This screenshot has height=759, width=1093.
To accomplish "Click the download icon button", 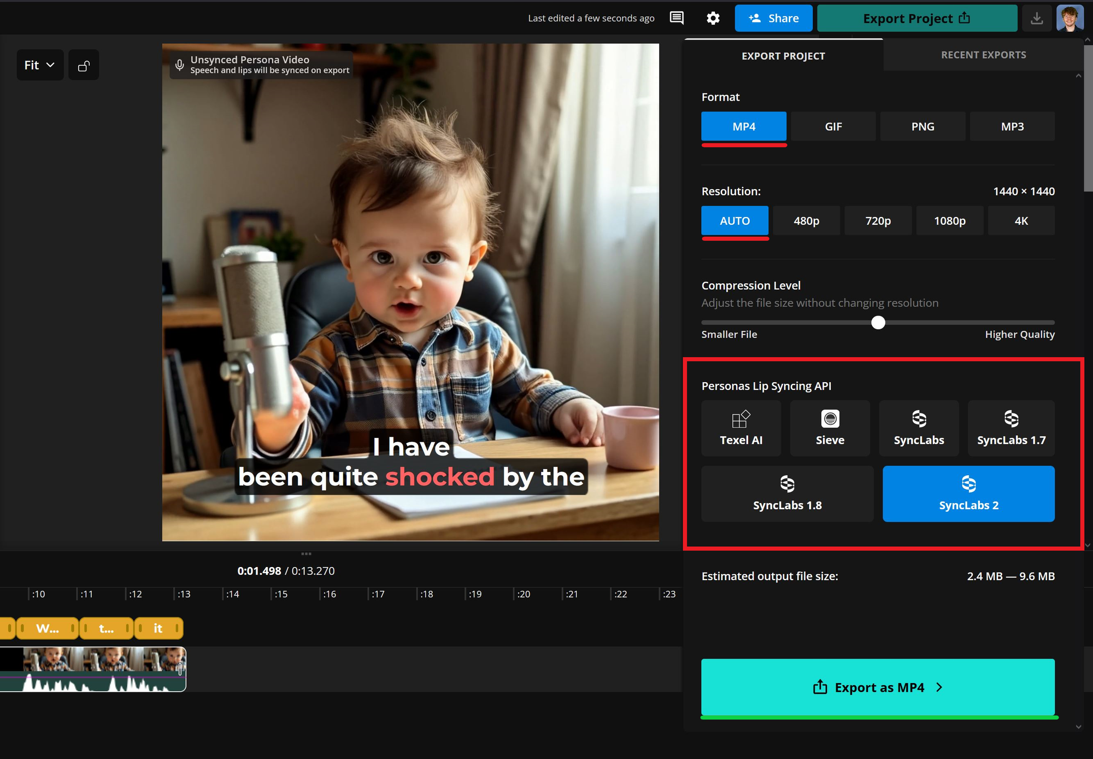I will click(1037, 18).
